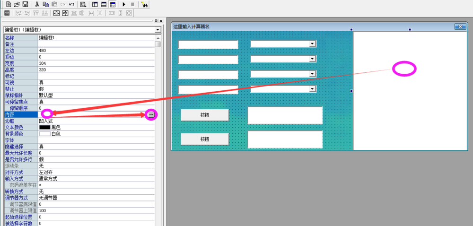This screenshot has height=226, width=473.
Task: Click the property list scroll-up arrow
Action: [158, 38]
